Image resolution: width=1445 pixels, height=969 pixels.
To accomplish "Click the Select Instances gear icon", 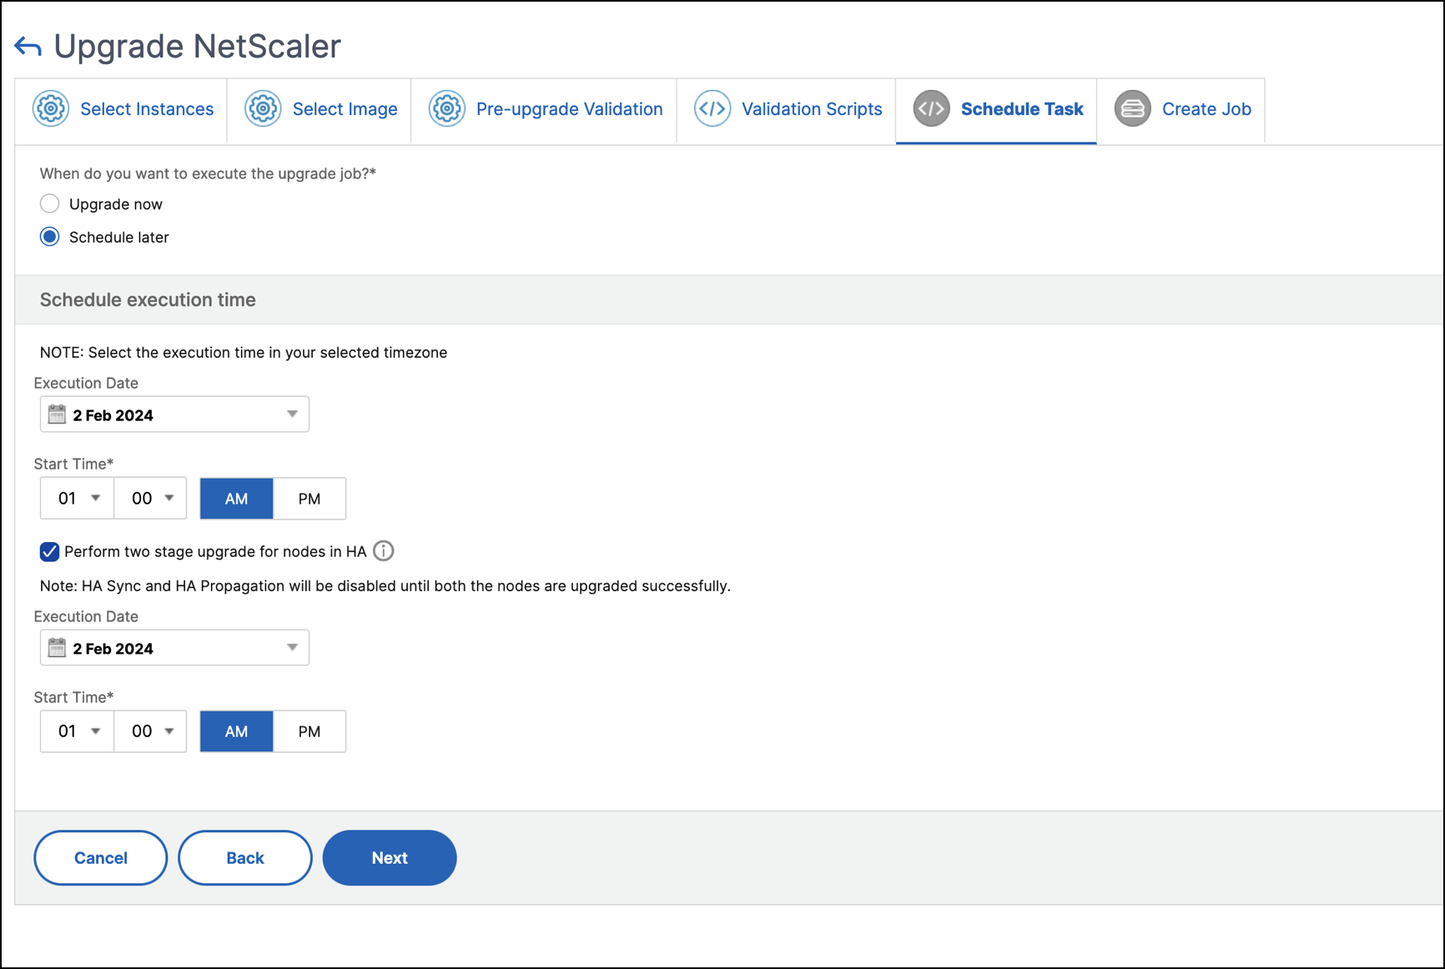I will [x=51, y=109].
